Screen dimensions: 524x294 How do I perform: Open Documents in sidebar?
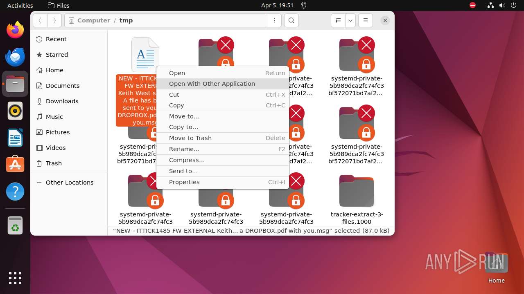(69, 86)
